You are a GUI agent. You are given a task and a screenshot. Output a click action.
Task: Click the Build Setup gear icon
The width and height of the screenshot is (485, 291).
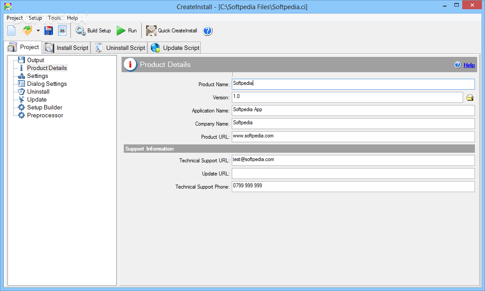80,31
